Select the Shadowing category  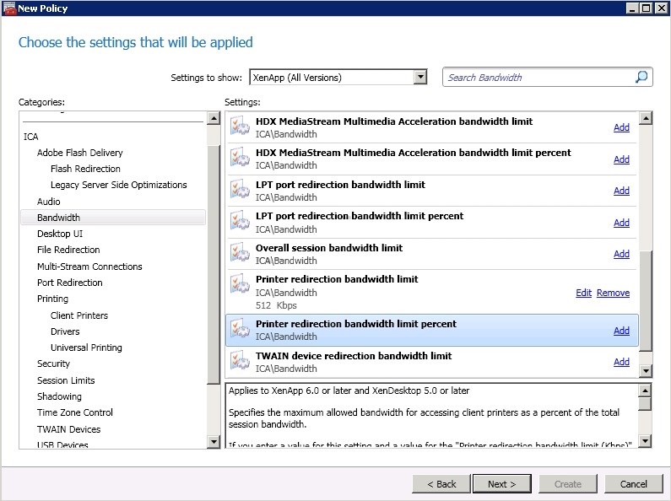(59, 396)
